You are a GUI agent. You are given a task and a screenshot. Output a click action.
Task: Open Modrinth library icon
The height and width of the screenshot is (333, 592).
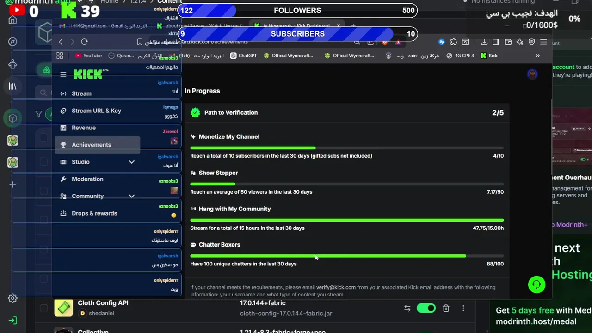tap(13, 86)
